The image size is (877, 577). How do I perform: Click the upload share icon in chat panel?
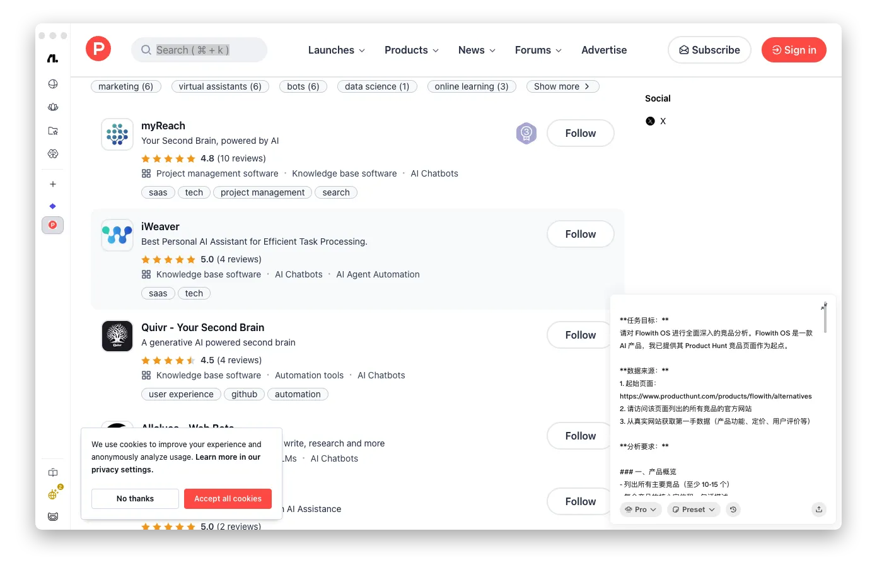[819, 510]
